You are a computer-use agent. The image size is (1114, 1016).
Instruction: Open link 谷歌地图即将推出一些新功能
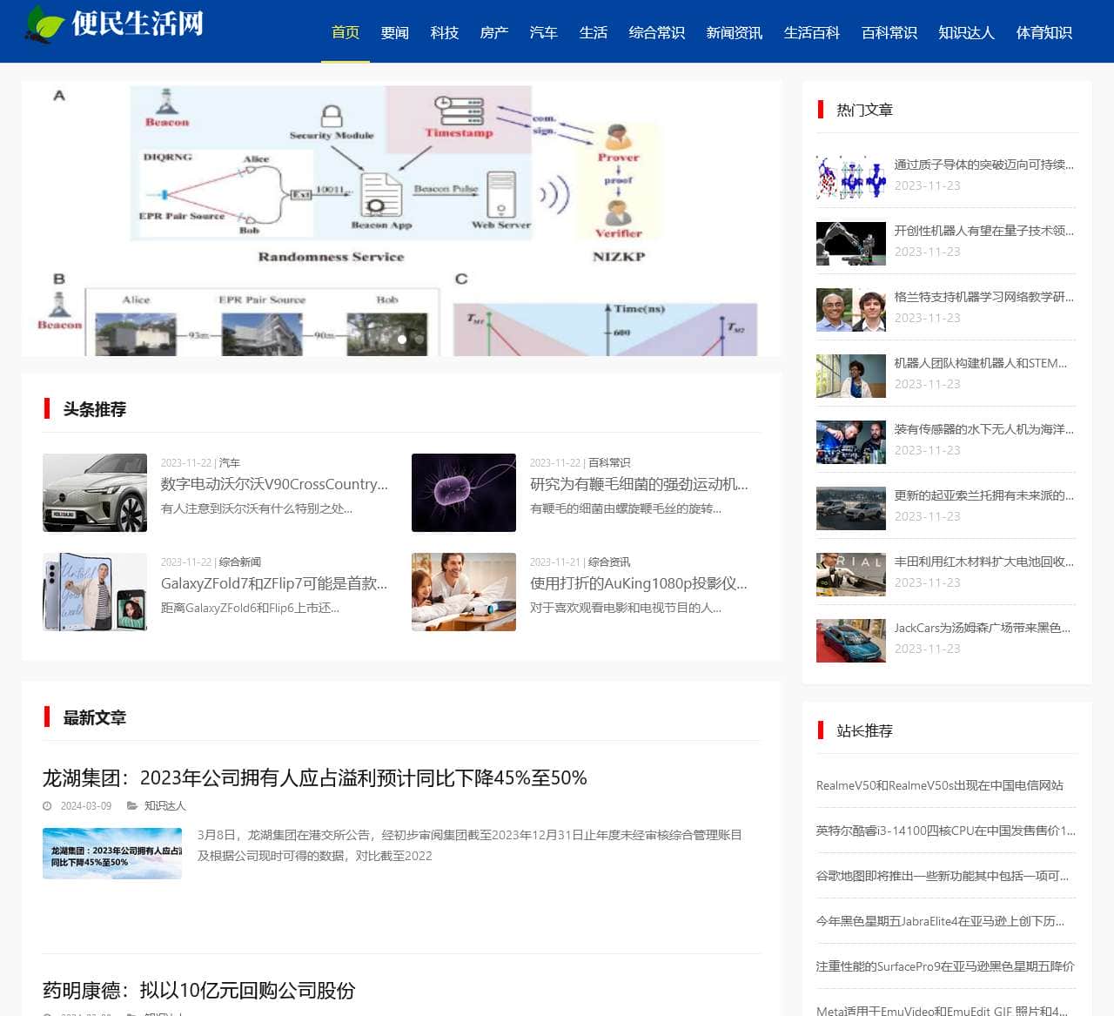click(943, 876)
